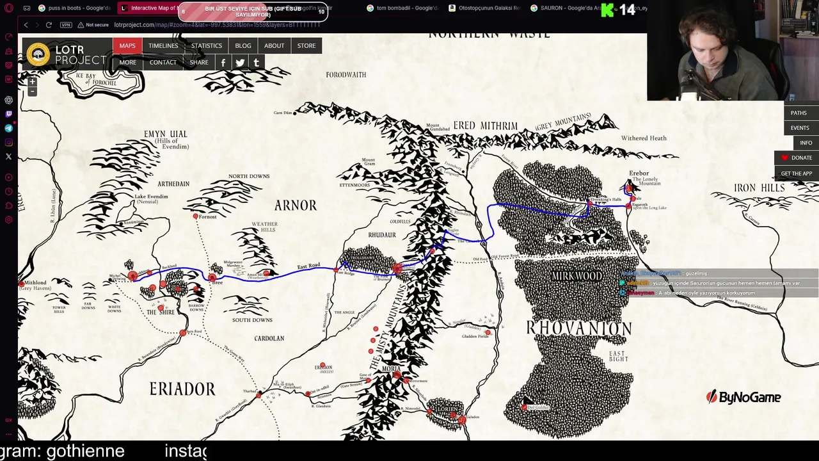Click the DONATE heart button

coord(797,158)
